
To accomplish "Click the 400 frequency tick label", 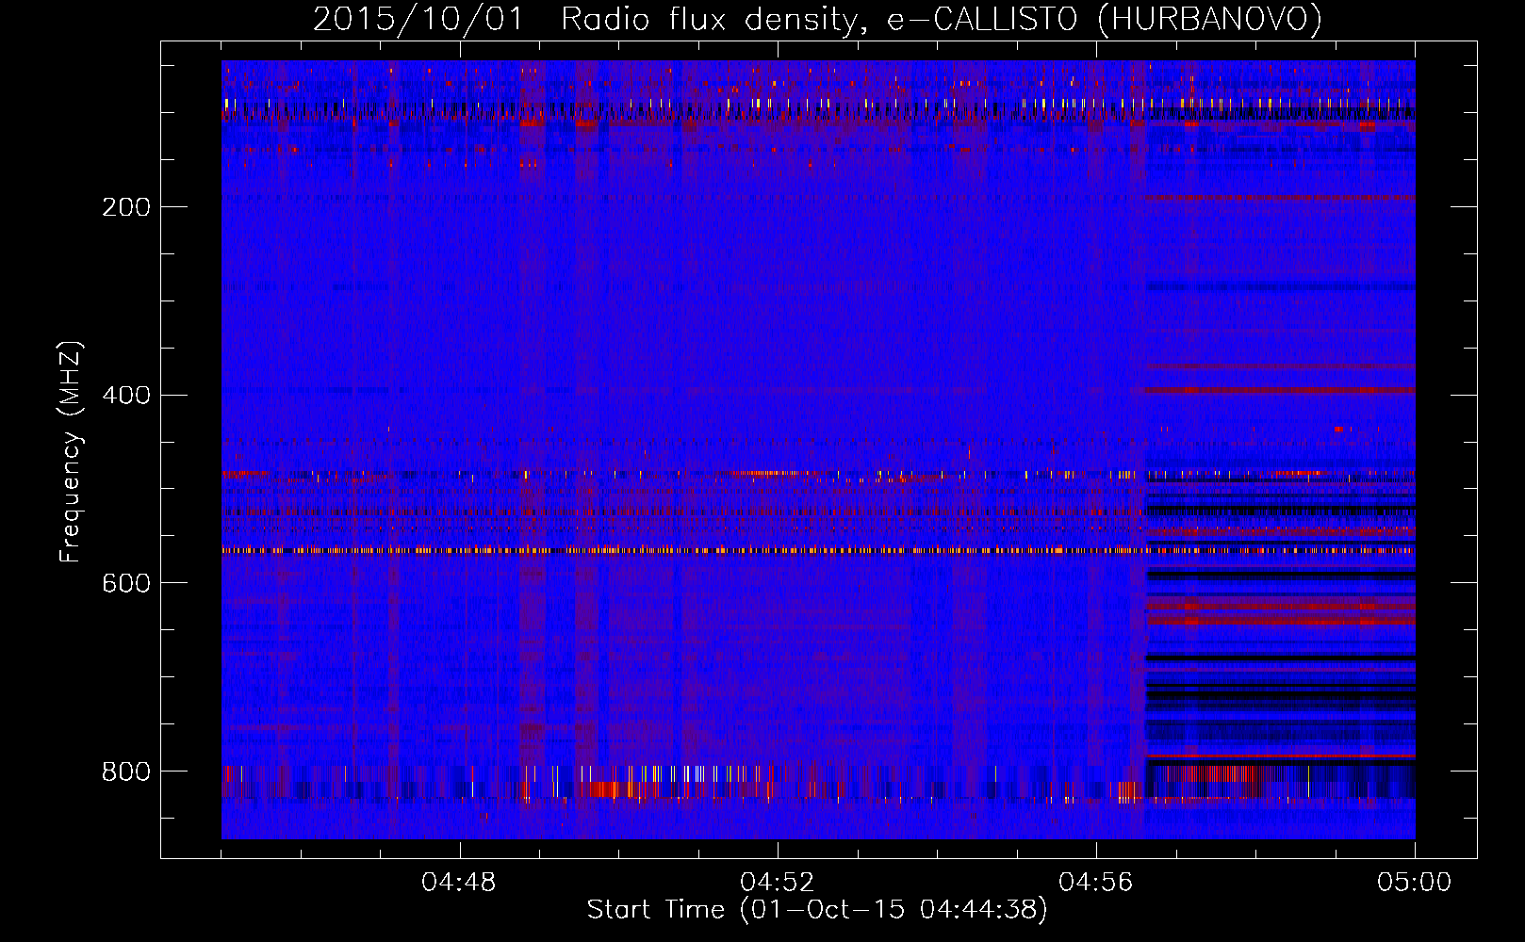I will click(126, 396).
